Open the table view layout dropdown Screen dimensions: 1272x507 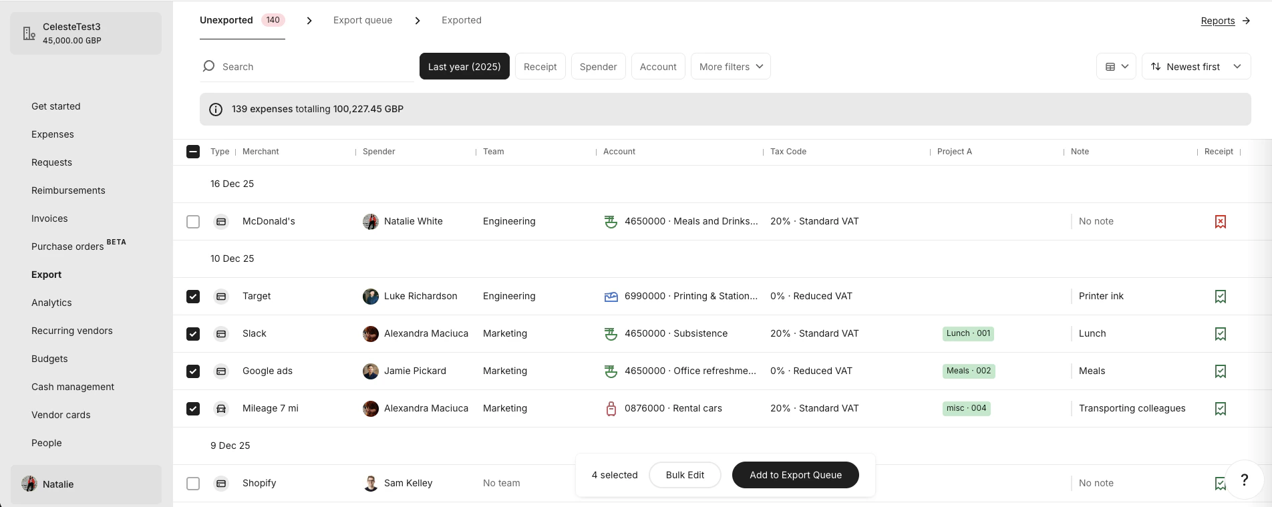point(1116,66)
